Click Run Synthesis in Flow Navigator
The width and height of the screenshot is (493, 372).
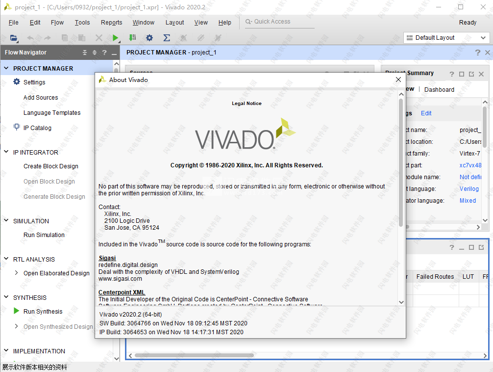[43, 311]
